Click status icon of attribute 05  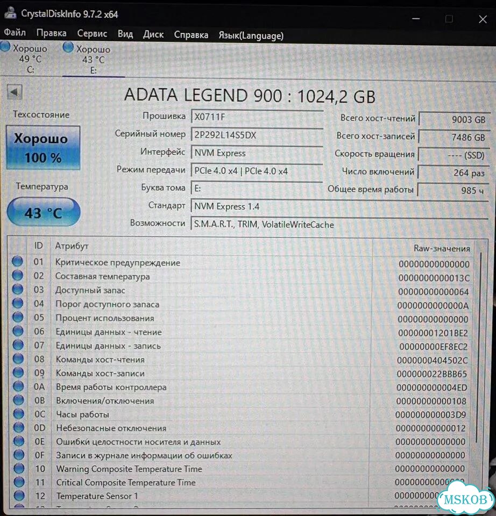(18, 317)
